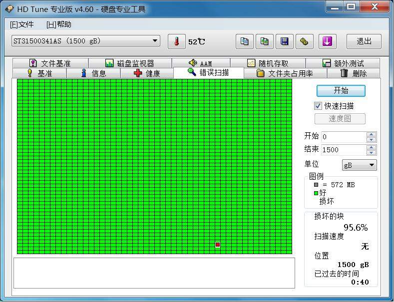Decrease the 开始 start value spinner

pyautogui.click(x=372, y=140)
